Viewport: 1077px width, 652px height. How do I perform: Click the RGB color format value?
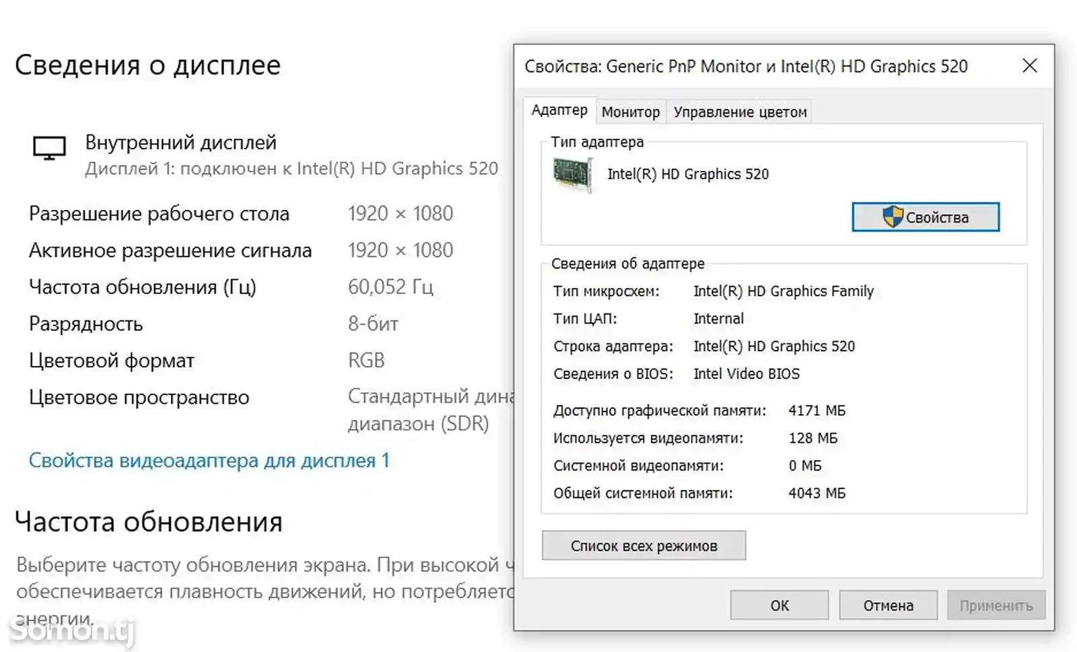(366, 361)
